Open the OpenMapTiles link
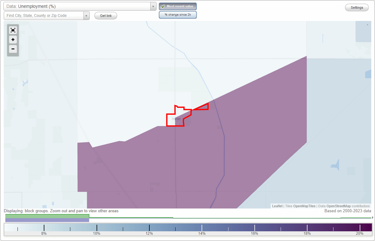This screenshot has width=375, height=241. tap(304, 206)
